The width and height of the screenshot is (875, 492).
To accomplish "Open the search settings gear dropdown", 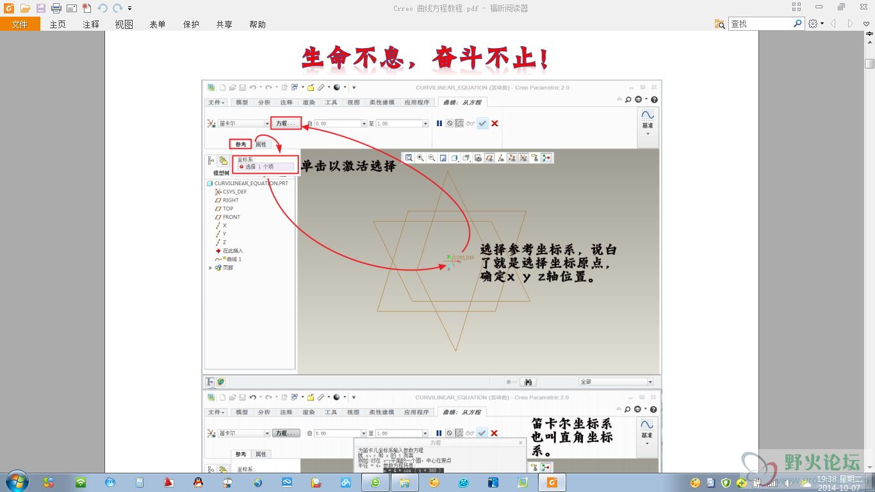I will click(x=815, y=24).
